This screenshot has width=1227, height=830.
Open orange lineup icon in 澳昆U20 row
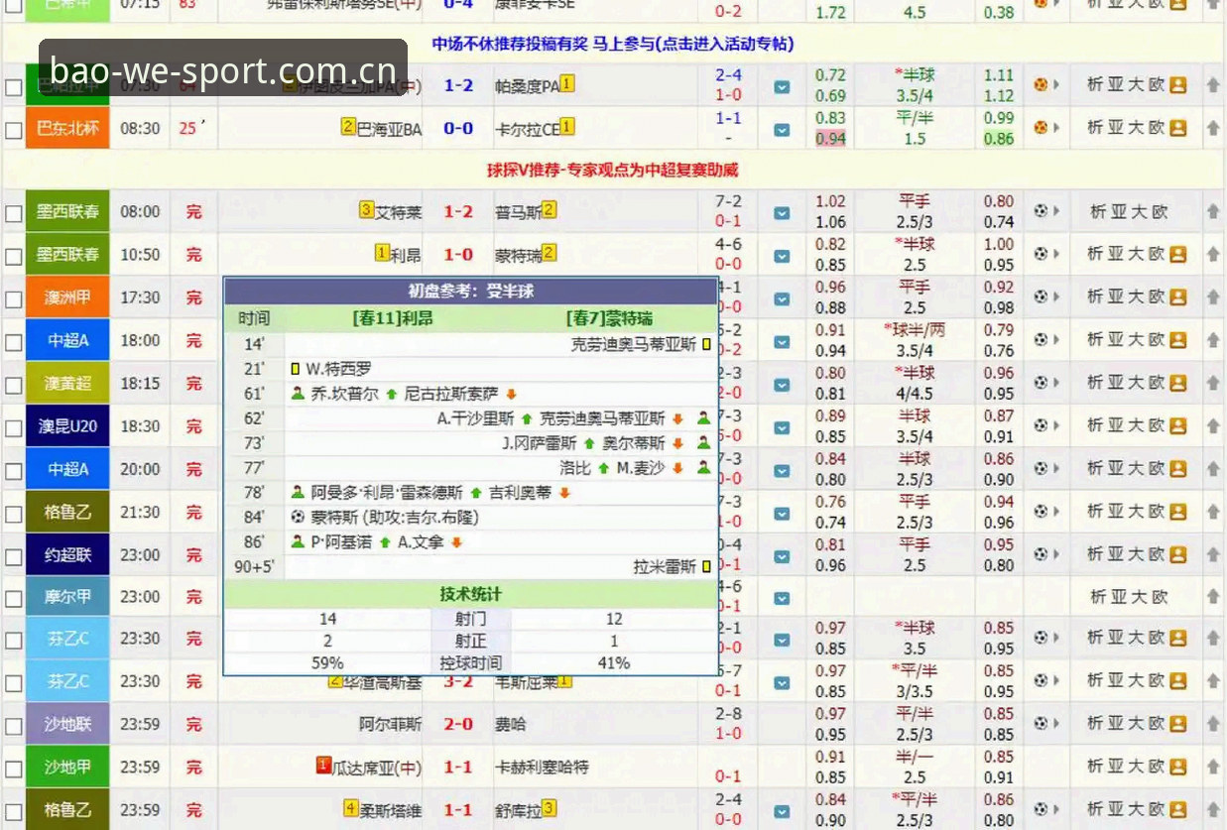[1177, 425]
